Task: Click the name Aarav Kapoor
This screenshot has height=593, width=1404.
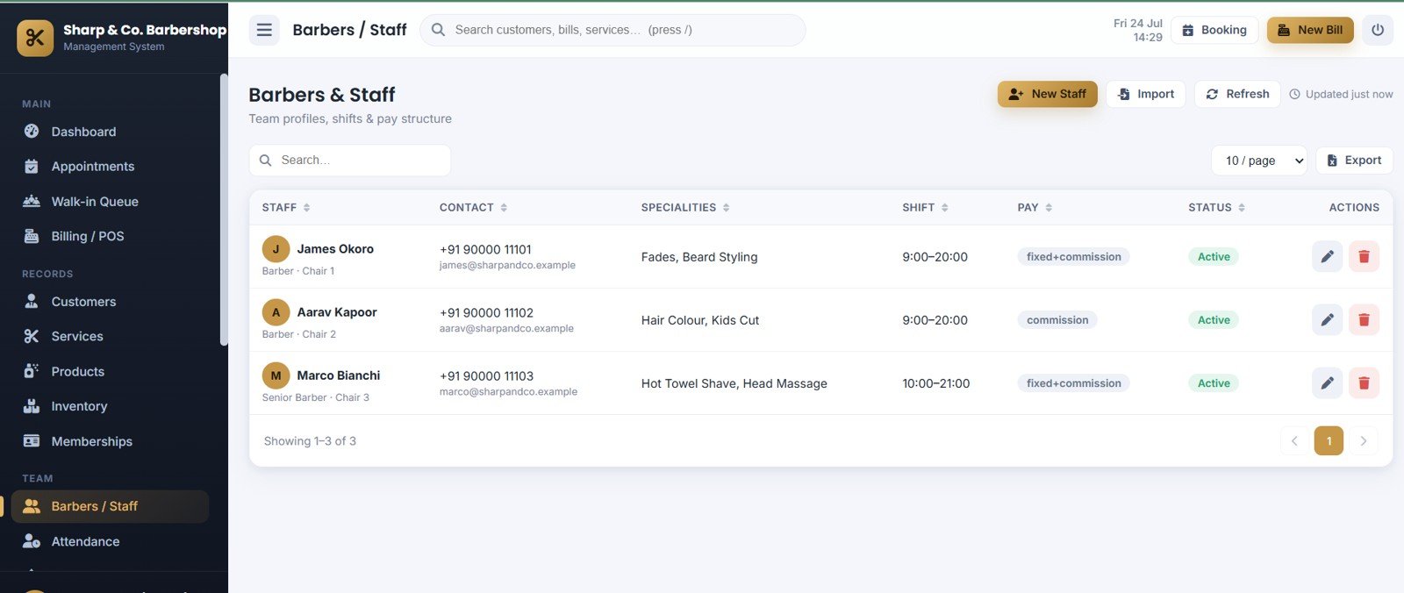Action: click(x=337, y=312)
